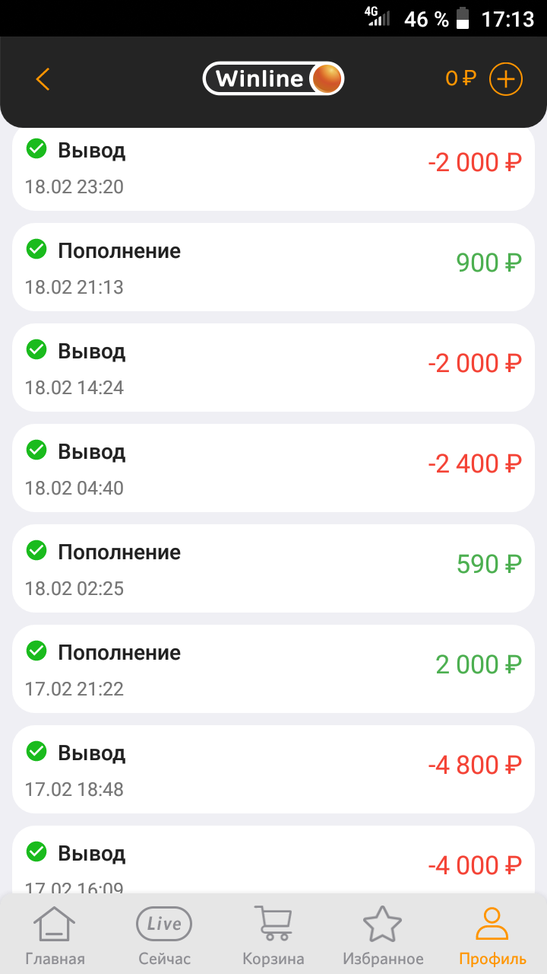Tap the Winline logo
547x974 pixels.
273,78
